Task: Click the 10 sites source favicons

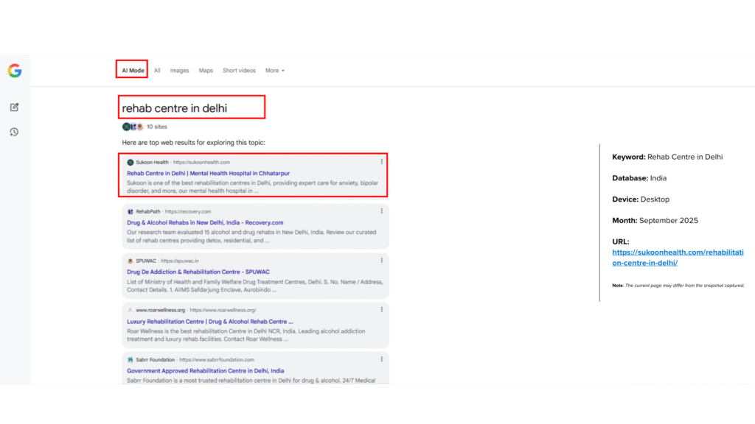Action: pos(133,127)
